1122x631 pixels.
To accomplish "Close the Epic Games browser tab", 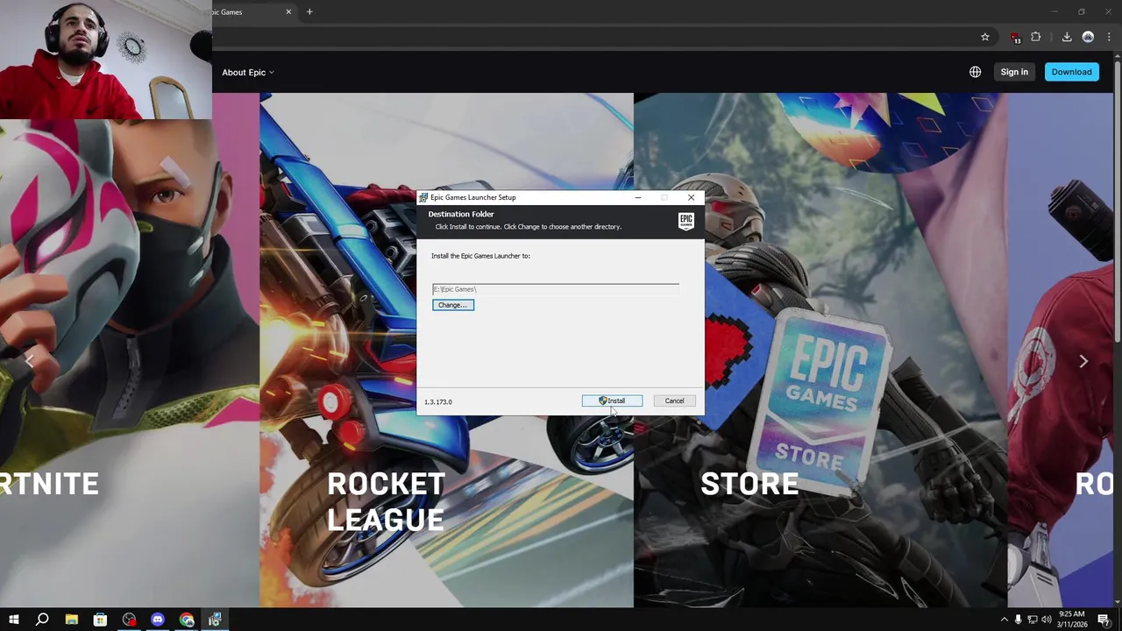I will (x=288, y=11).
